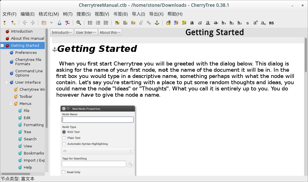Viewport: 308px width, 182px height.
Task: Click the paperclip insert file icon
Action: (x=141, y=23)
